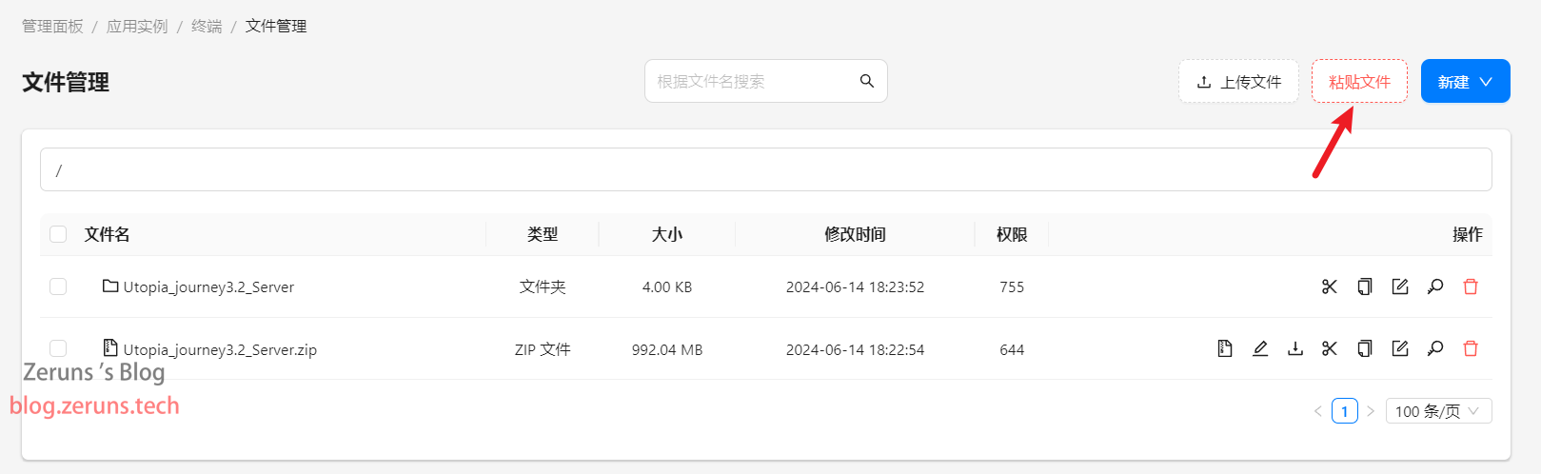Click the 文件管理 page heading
1541x474 pixels.
coord(66,82)
